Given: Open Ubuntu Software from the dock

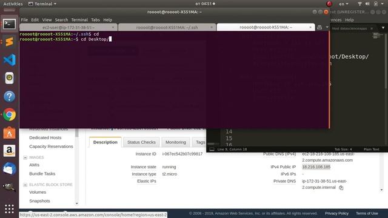Looking at the screenshot, I should [x=9, y=133].
